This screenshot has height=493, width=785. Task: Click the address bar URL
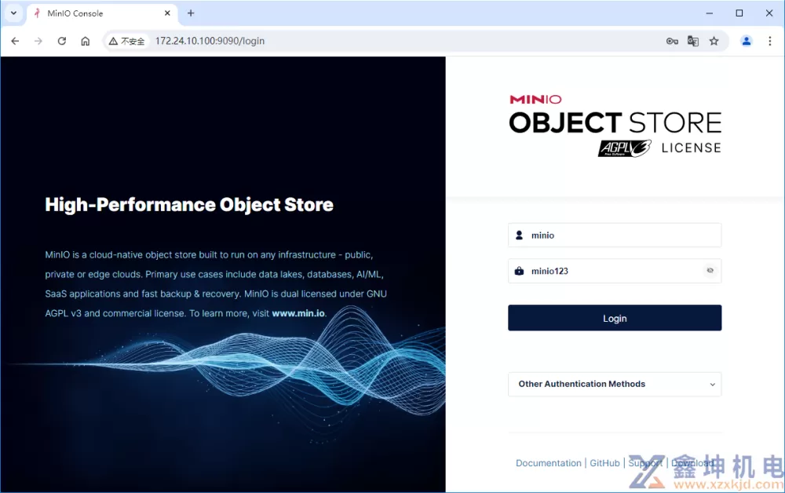tap(210, 41)
